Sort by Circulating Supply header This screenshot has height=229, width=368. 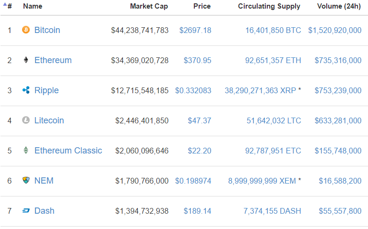[269, 7]
